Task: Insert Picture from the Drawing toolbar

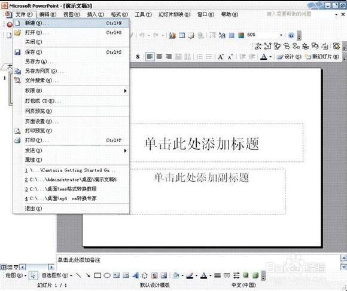Action: coord(164,275)
